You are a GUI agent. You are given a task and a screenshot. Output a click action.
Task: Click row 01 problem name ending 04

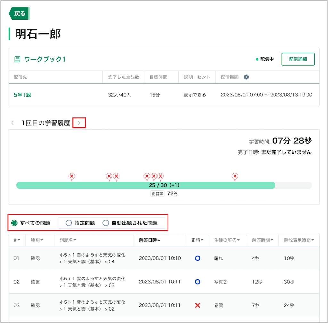pos(93,258)
